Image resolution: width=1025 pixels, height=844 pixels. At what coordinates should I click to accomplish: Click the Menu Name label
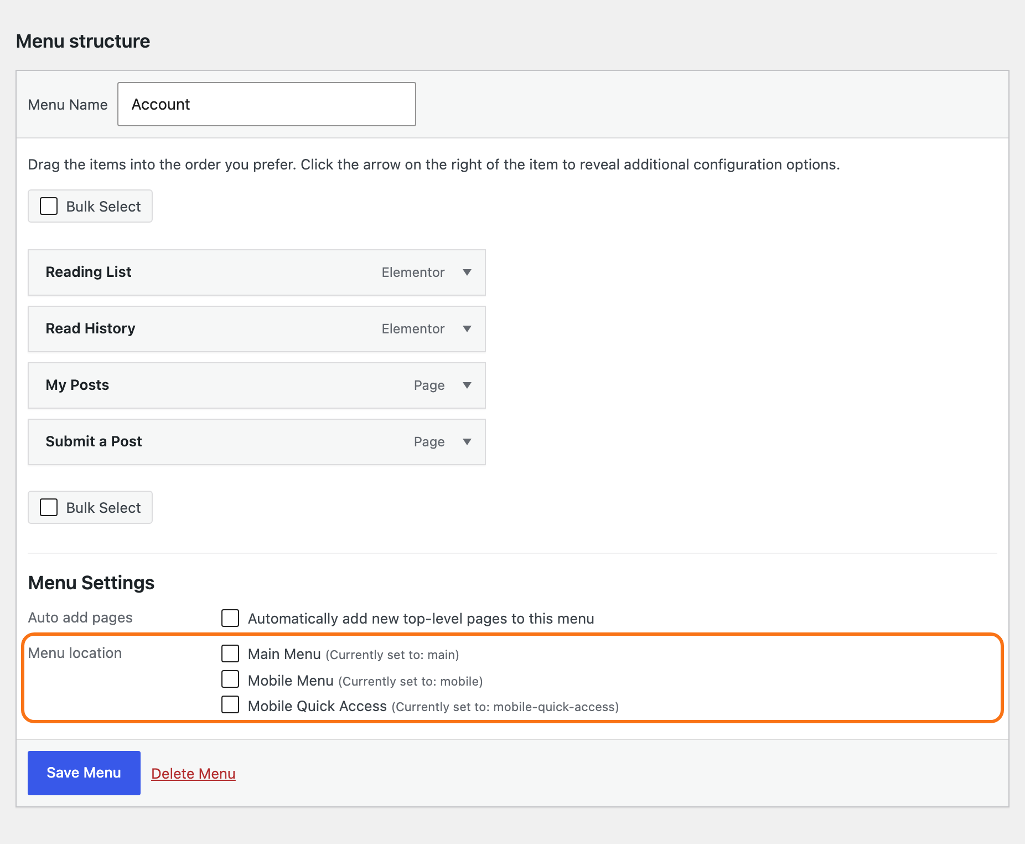[x=68, y=105]
